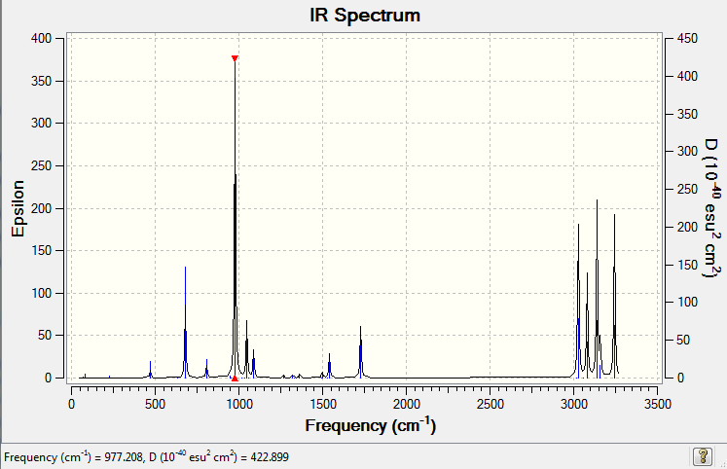727x469 pixels.
Task: Click the D value 422.899 in status bar
Action: pyautogui.click(x=270, y=457)
